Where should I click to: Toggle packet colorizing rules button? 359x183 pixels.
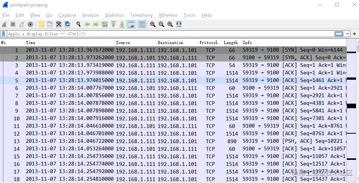click(142, 24)
